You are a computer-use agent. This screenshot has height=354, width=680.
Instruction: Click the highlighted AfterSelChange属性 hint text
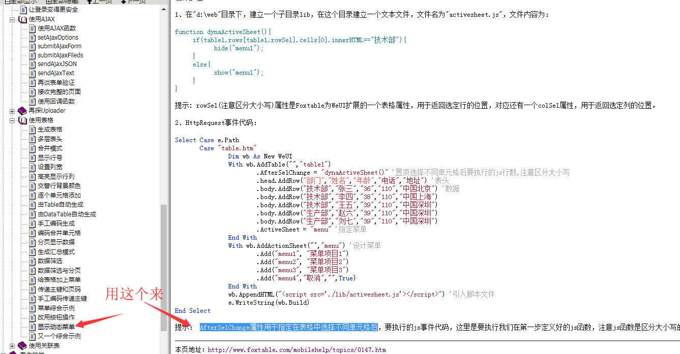click(x=288, y=328)
